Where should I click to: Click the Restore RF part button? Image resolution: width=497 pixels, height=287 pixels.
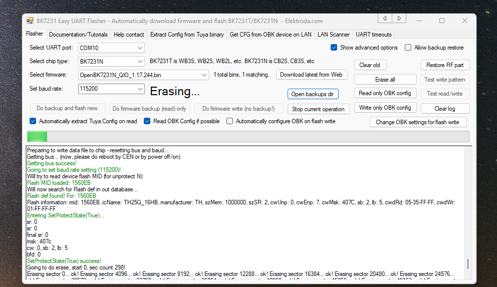445,65
